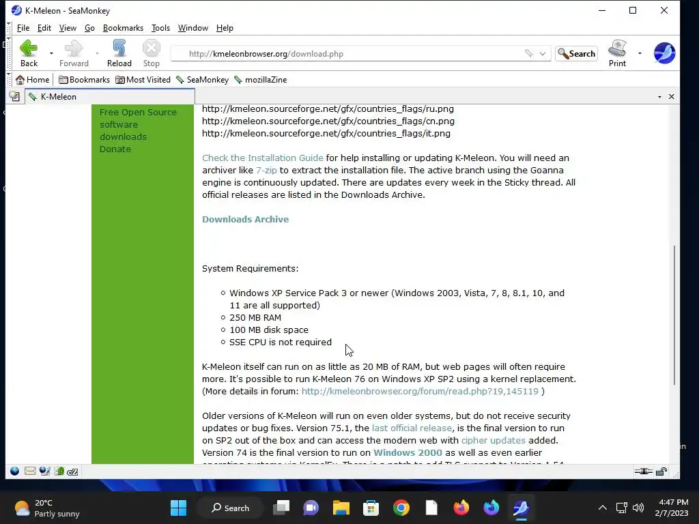The width and height of the screenshot is (699, 524).
Task: Open the Downloads Archive link
Action: click(245, 219)
